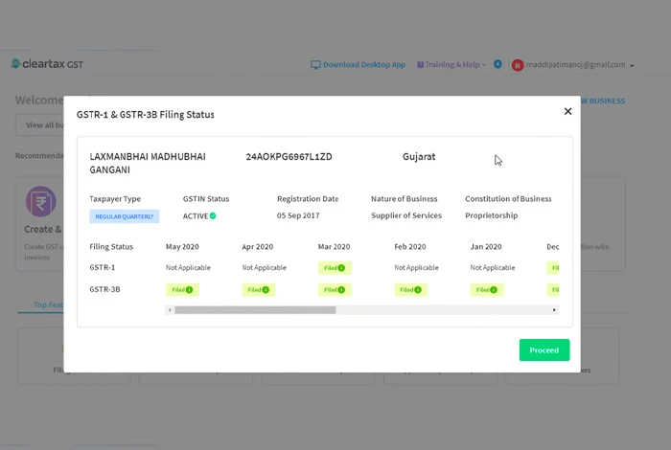This screenshot has width=671, height=450.
Task: Click GSTR-3B Filed badge for Jan 2020
Action: coord(487,289)
